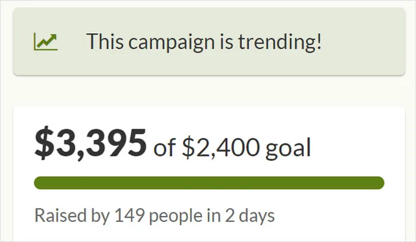Click the word 'goal'
The image size is (416, 242).
(288, 148)
